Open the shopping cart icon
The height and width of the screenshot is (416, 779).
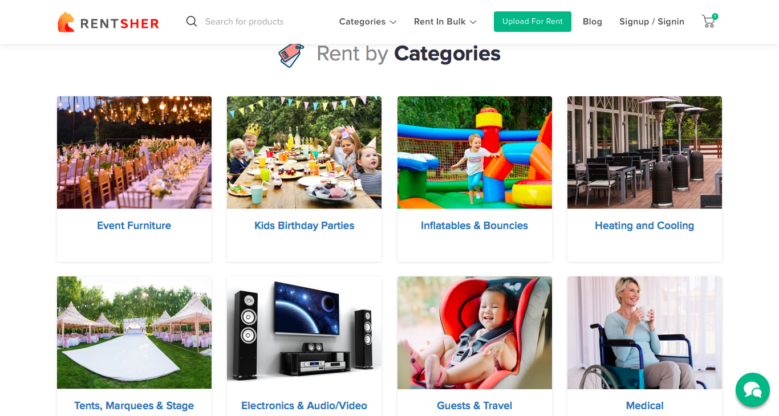pos(709,21)
